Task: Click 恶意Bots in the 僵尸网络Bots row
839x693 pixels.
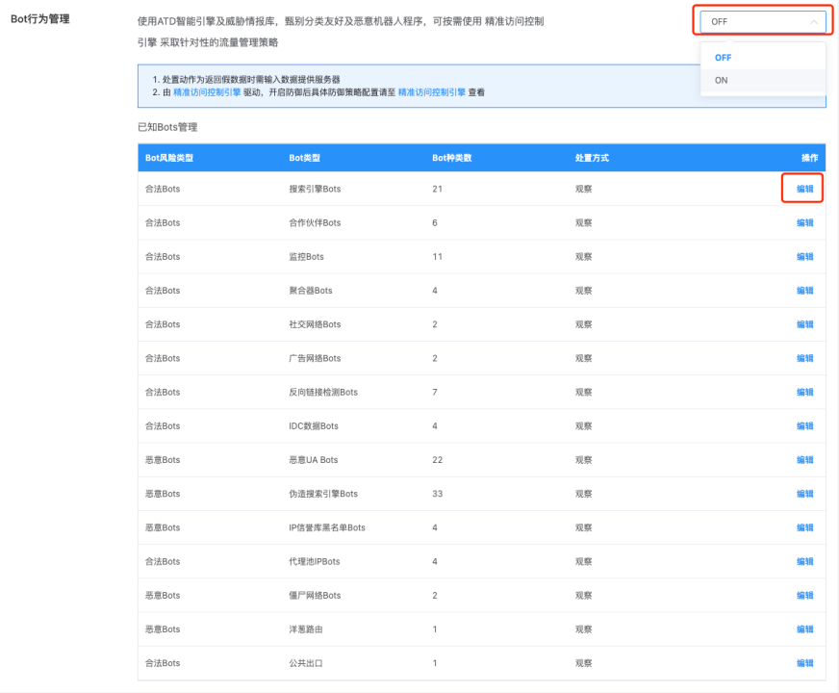Action: pos(163,595)
